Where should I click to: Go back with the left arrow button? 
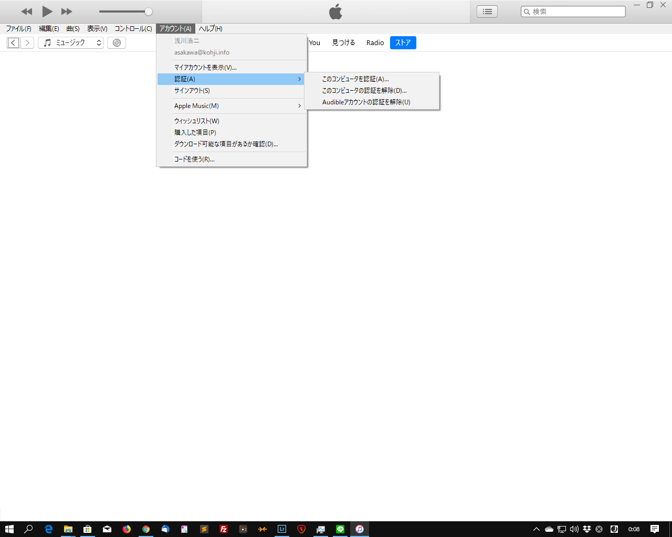[x=13, y=43]
